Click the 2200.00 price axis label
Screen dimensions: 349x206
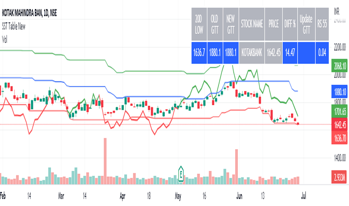click(x=340, y=47)
